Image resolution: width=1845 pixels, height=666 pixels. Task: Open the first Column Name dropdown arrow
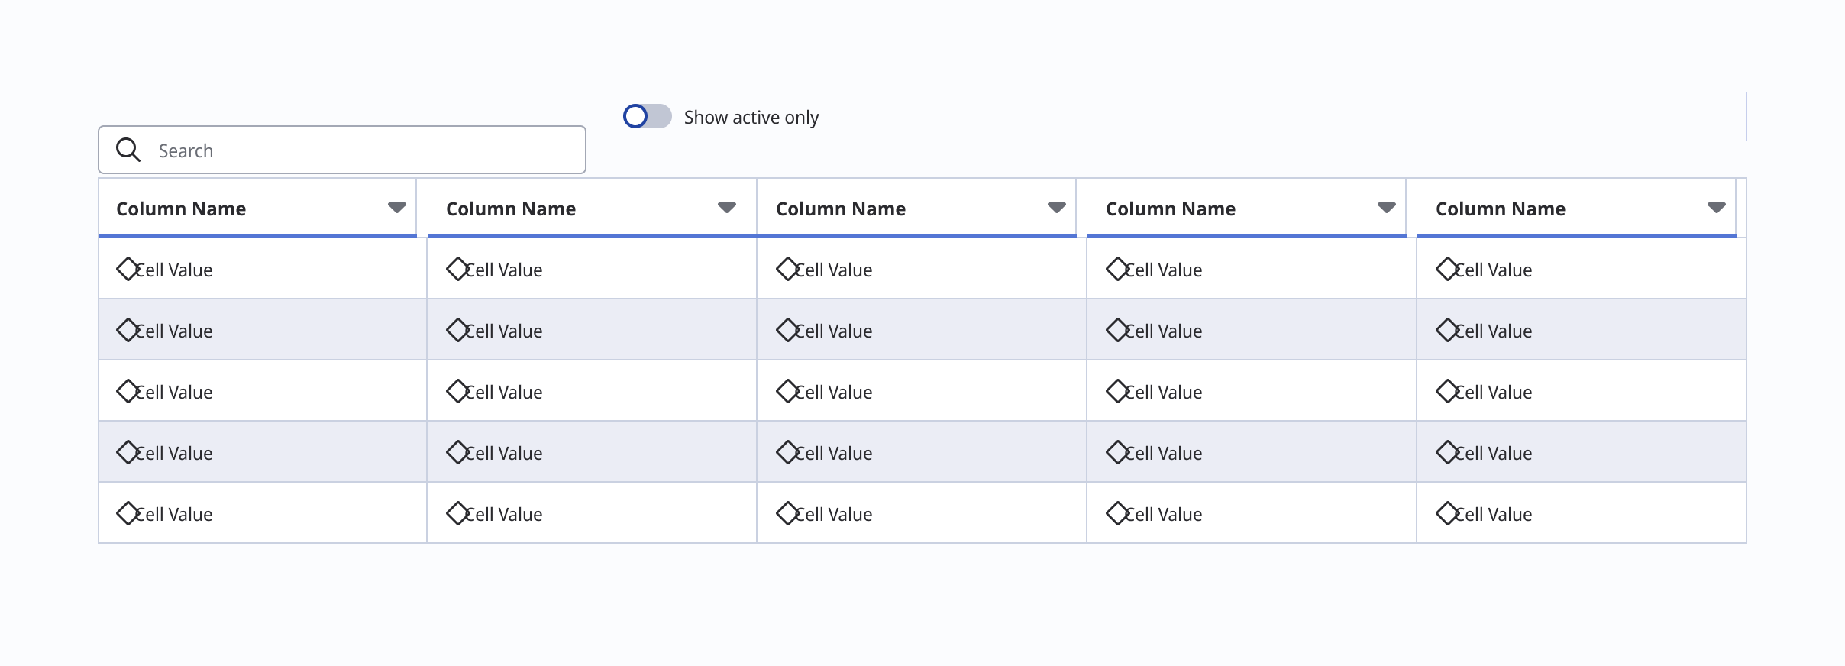(x=397, y=208)
